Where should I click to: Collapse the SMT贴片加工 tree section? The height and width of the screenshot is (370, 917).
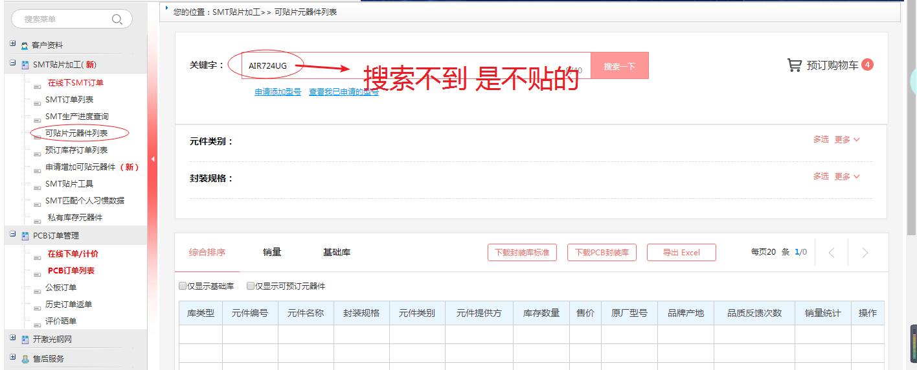pyautogui.click(x=12, y=64)
